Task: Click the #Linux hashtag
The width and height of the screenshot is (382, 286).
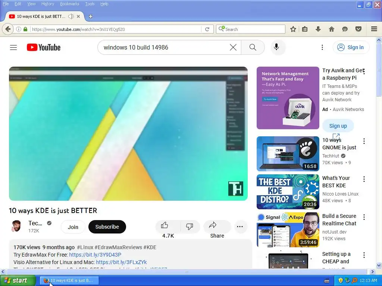Action: pos(85,247)
